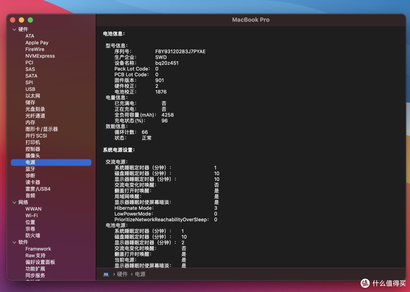
Task: Select Apple Pay in the sidebar
Action: point(37,43)
